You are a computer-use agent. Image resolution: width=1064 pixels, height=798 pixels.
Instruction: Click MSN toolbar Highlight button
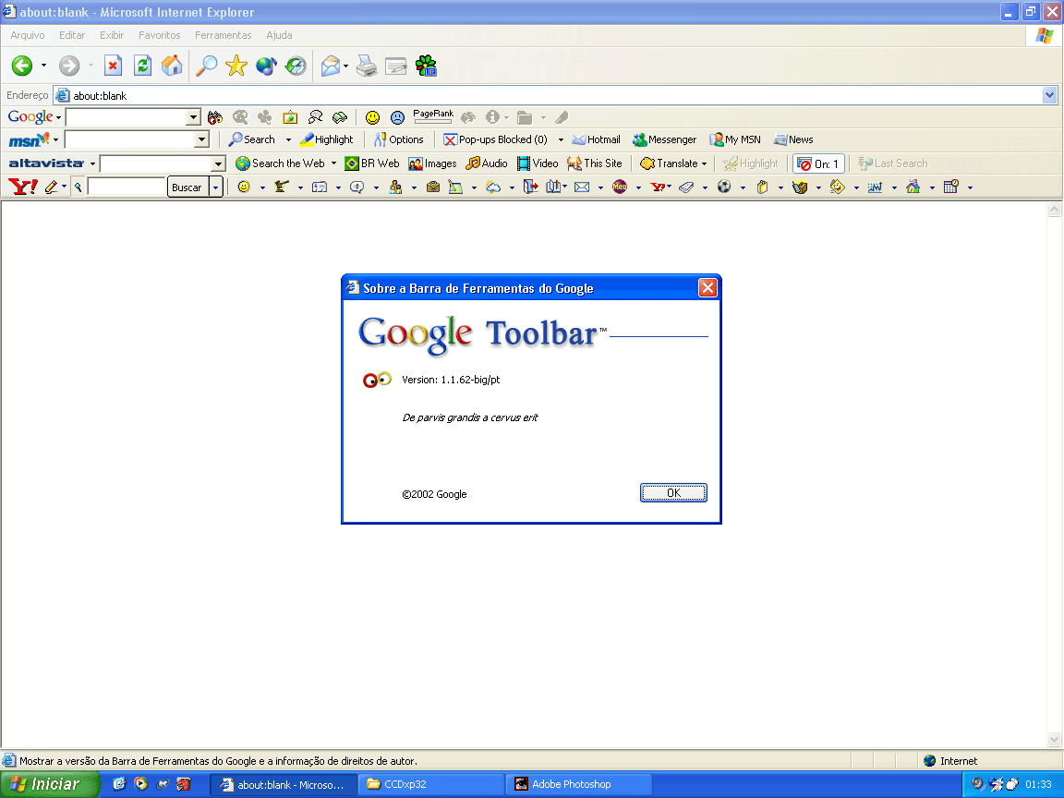[x=326, y=139]
